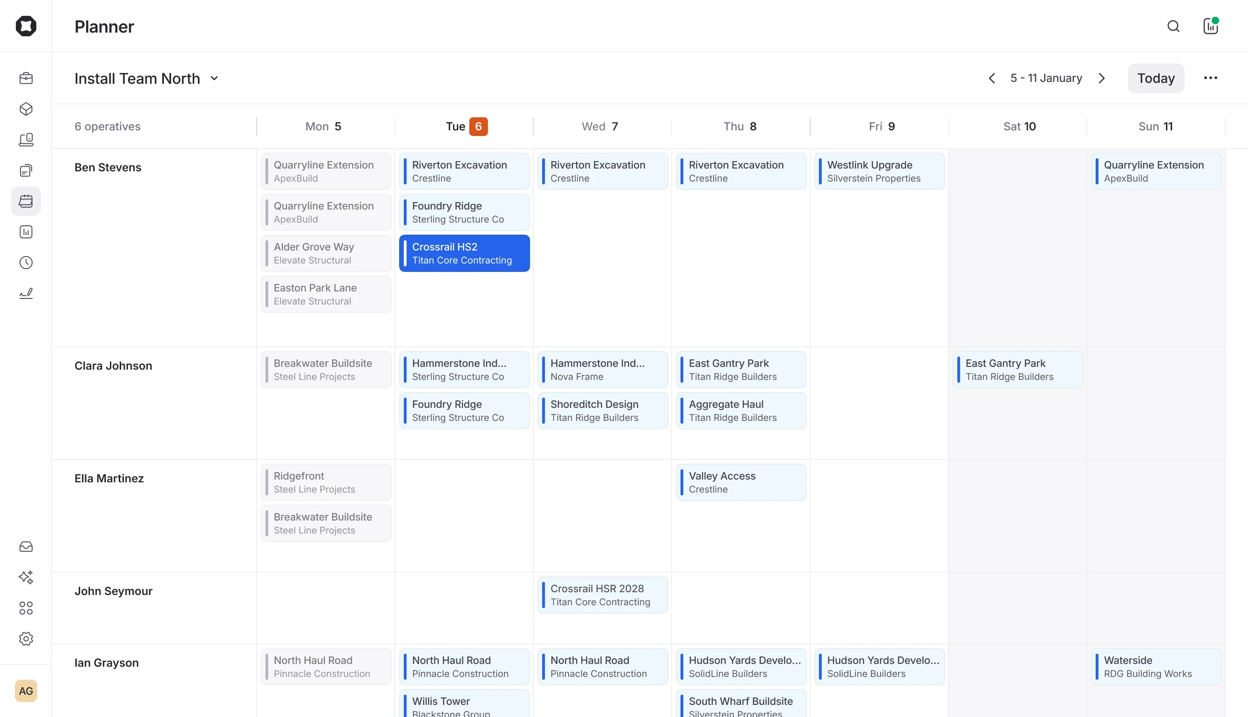The height and width of the screenshot is (717, 1248).
Task: Open the clock timesheets section
Action: pyautogui.click(x=26, y=262)
